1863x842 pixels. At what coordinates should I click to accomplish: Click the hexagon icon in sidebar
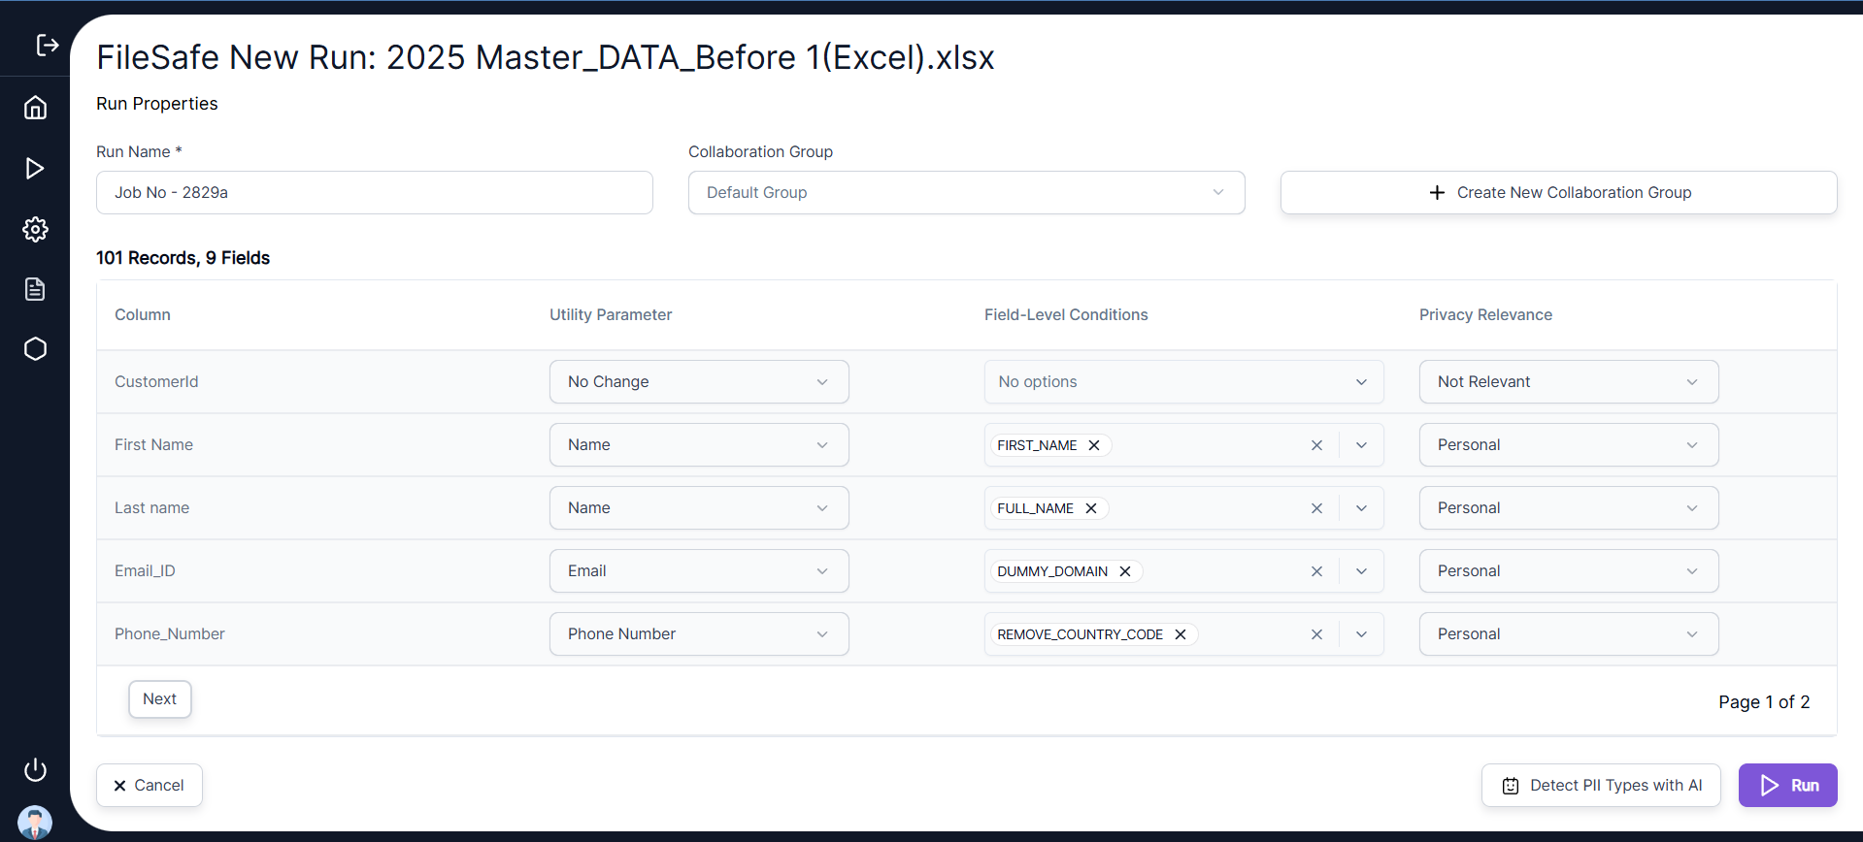(x=35, y=349)
